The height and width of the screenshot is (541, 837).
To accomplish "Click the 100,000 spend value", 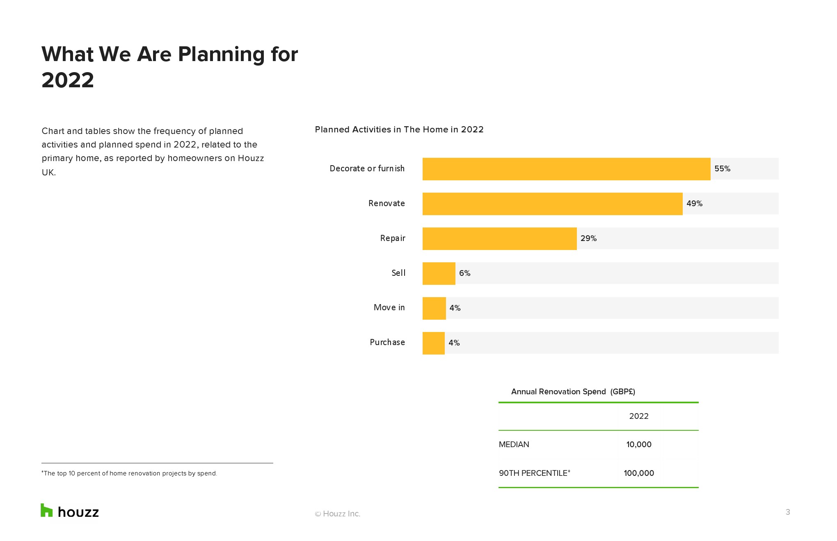I will point(639,473).
